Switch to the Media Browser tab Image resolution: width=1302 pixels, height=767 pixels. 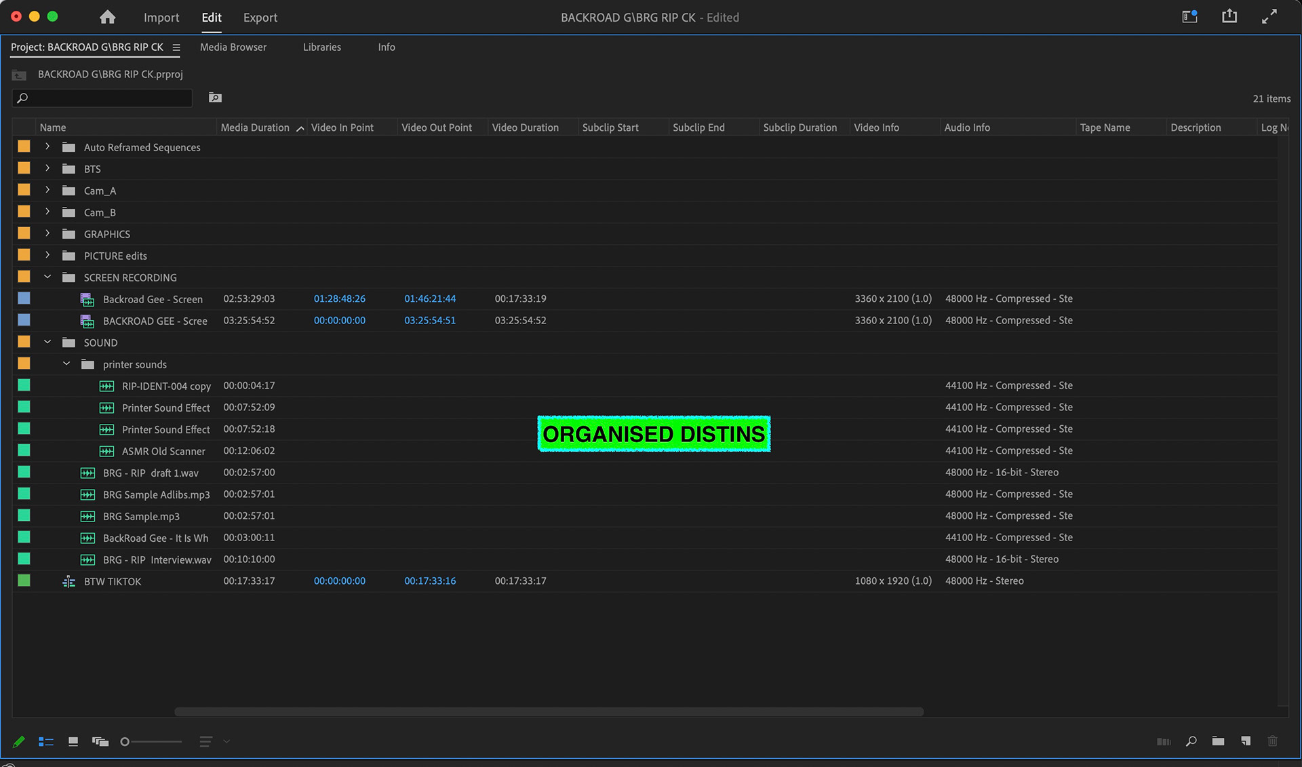point(233,47)
